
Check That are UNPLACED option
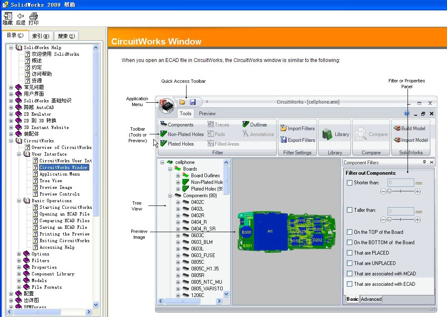click(349, 263)
